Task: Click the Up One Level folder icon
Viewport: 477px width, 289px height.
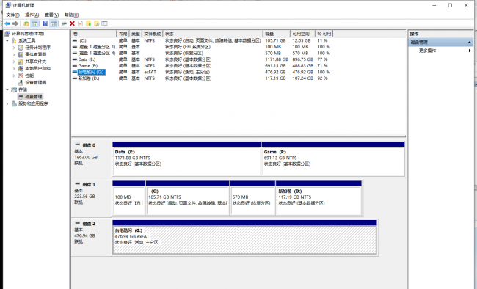Action: tap(26, 23)
